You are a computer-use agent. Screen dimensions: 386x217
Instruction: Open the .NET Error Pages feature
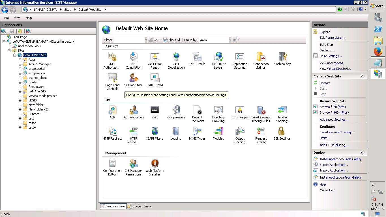(155, 60)
